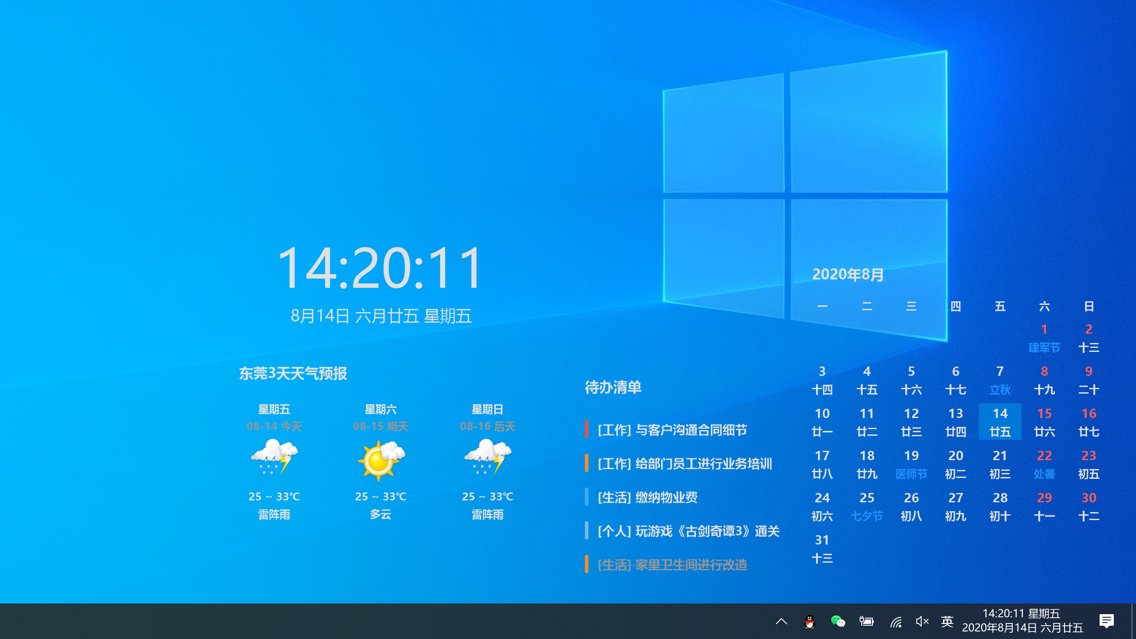Select August 22 处暑 in calendar
1136x639 pixels.
point(1044,464)
